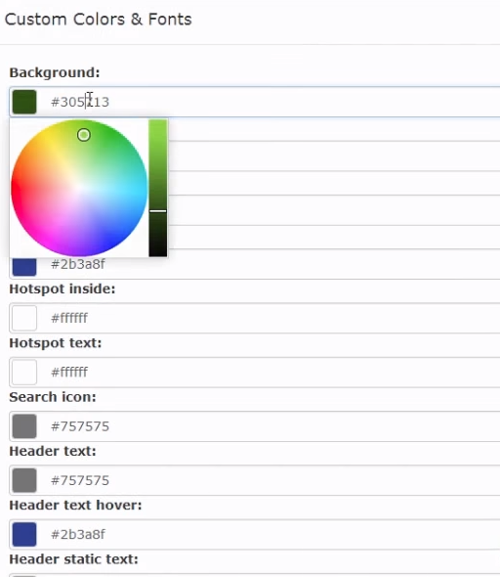Viewport: 500px width, 577px height.
Task: Open the Hotspot inside color swatch
Action: 24,318
